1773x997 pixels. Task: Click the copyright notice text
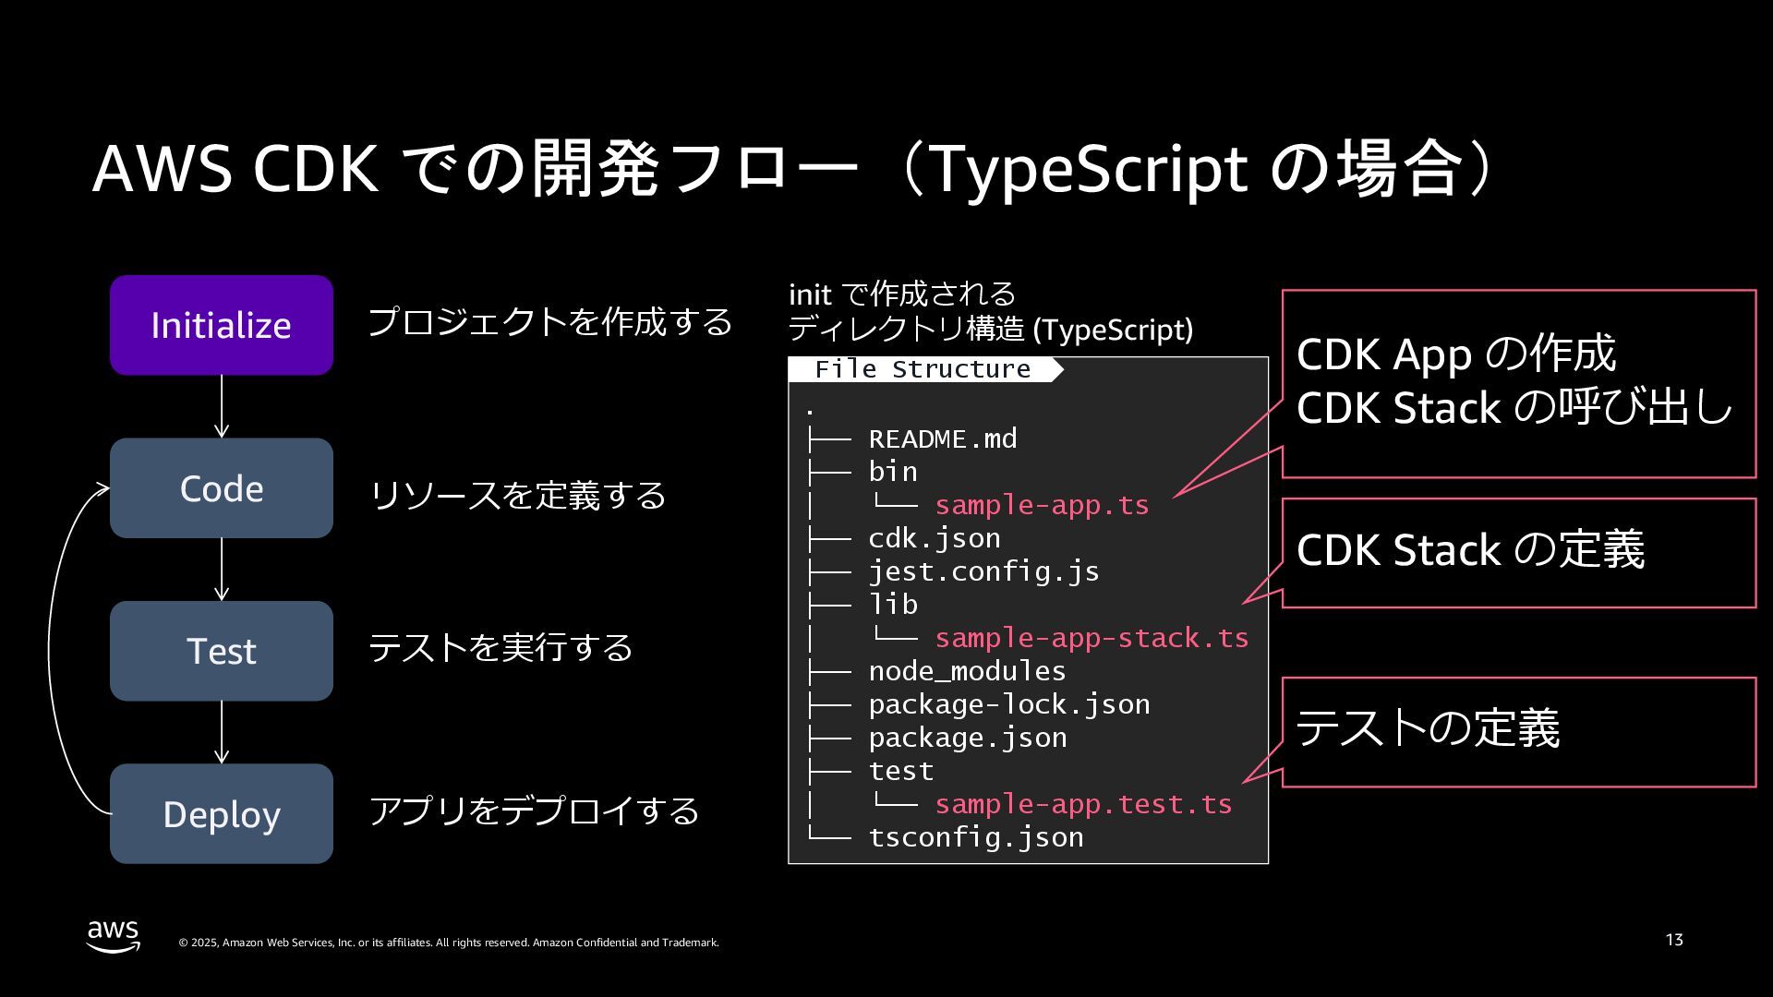[449, 943]
